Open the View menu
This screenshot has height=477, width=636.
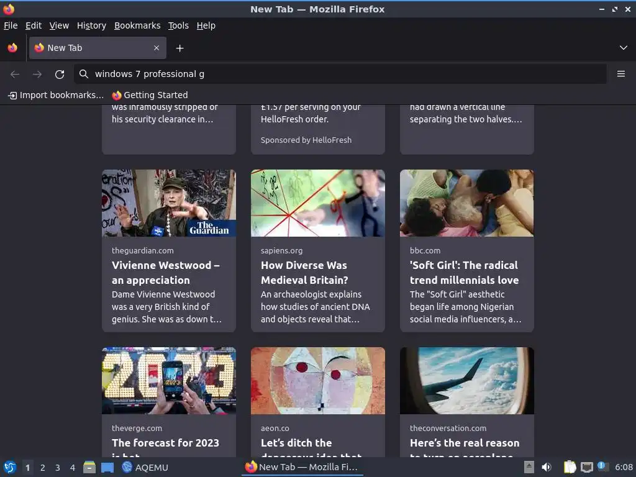click(59, 25)
